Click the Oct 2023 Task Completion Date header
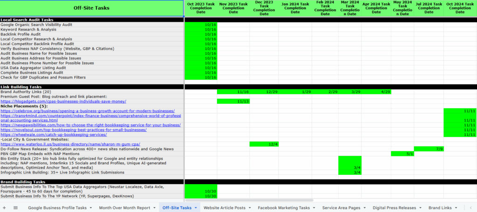The image size is (477, 212). 201,8
